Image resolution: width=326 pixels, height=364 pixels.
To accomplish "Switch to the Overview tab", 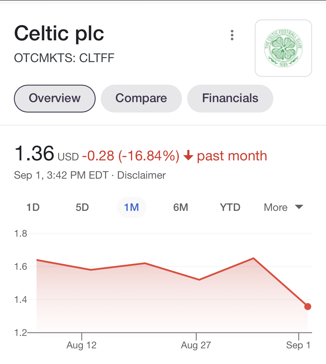I will coord(55,99).
